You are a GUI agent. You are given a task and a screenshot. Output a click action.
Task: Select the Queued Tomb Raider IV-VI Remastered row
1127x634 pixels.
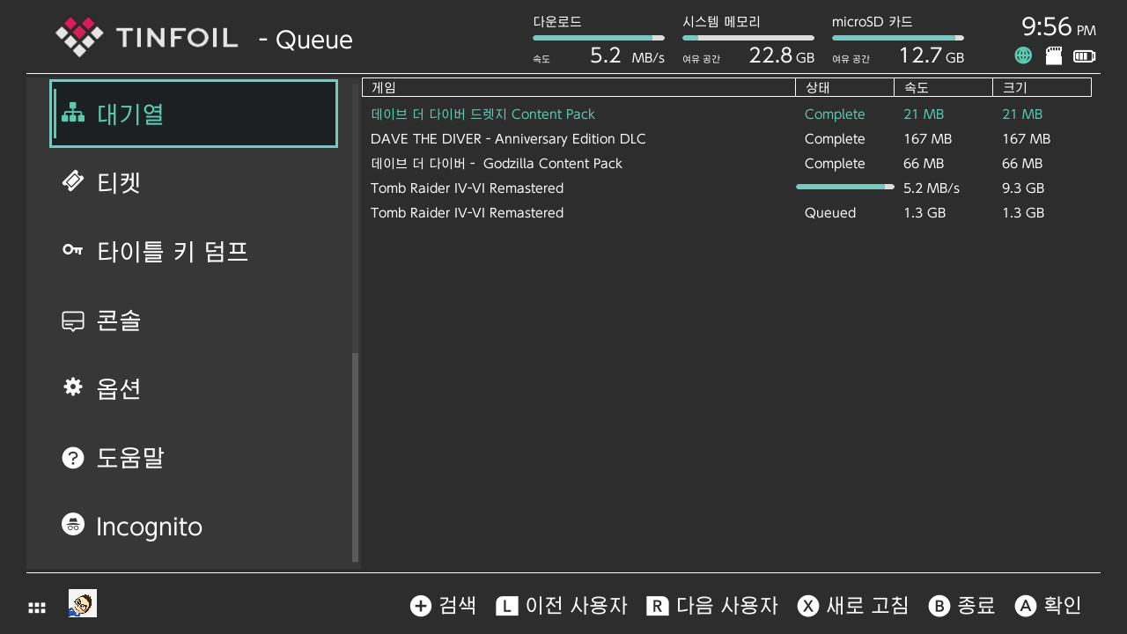[726, 213]
